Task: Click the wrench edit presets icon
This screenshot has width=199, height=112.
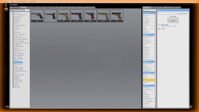Action: [187, 14]
